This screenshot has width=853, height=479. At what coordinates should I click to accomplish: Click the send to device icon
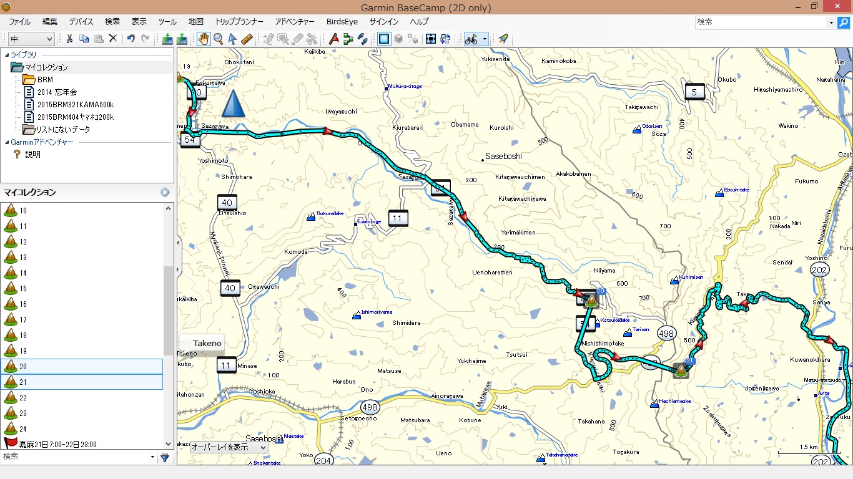167,39
